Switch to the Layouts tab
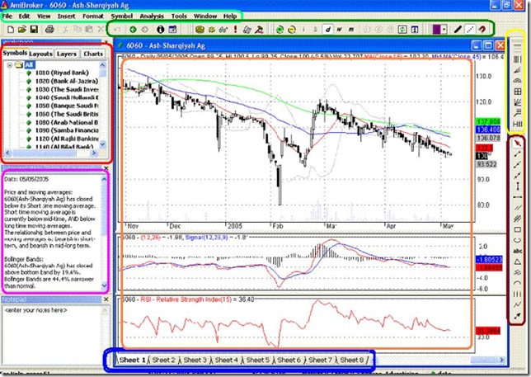 (40, 54)
